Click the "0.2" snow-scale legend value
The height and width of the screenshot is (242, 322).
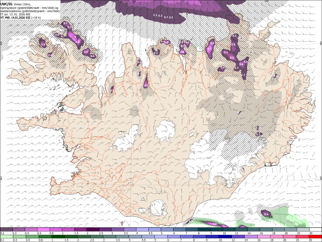2,233
